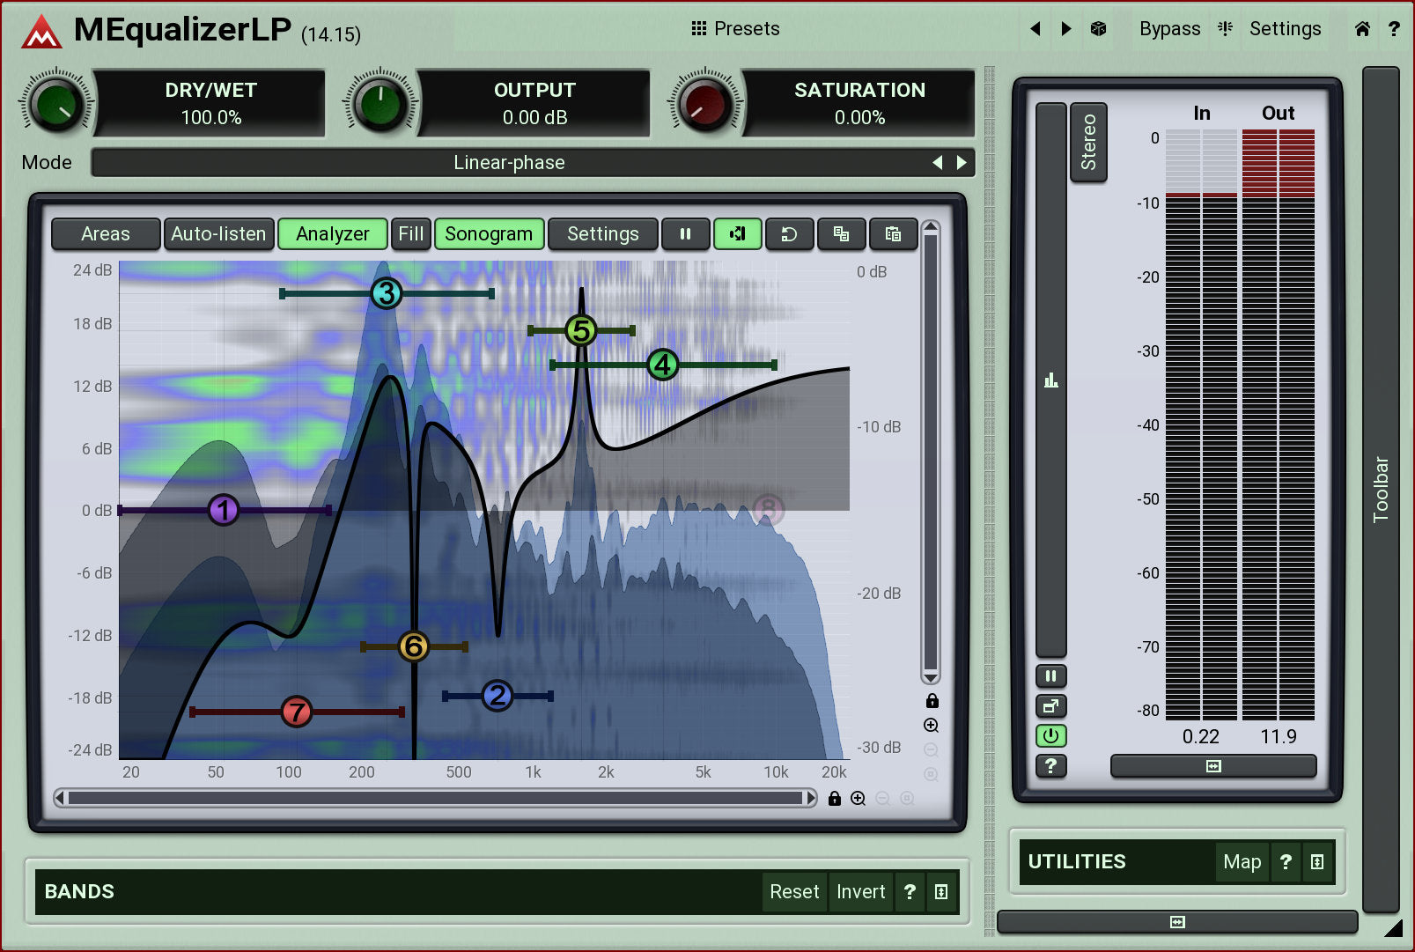Viewport: 1415px width, 952px height.
Task: Click the Invert bands button
Action: (x=860, y=892)
